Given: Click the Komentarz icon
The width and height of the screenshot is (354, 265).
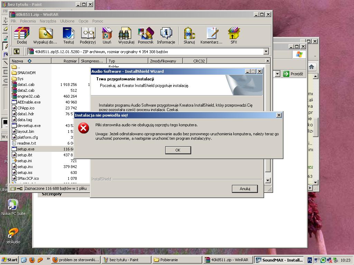Looking at the screenshot, I should pyautogui.click(x=212, y=36).
